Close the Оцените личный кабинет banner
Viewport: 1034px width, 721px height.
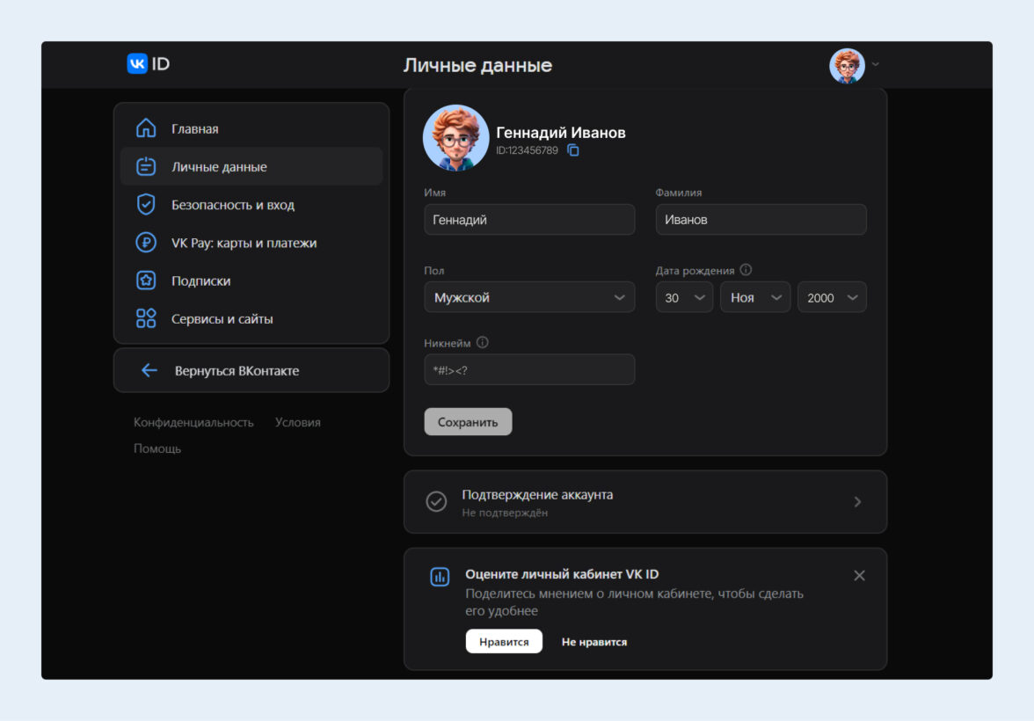click(859, 575)
